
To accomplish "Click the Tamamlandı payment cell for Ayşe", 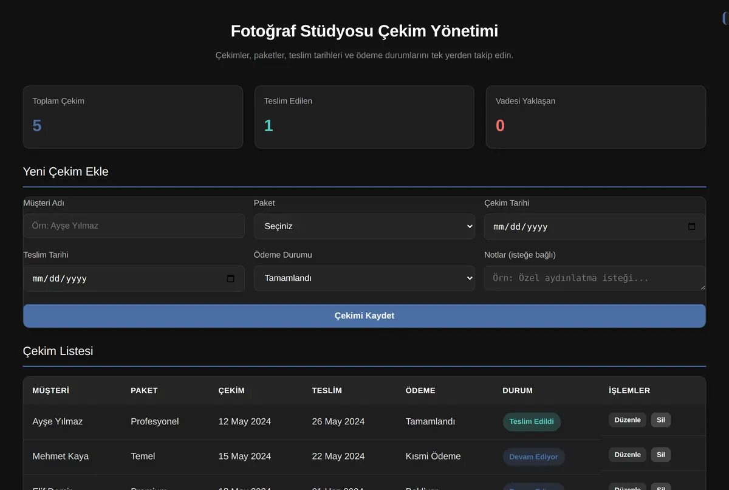I will (430, 421).
